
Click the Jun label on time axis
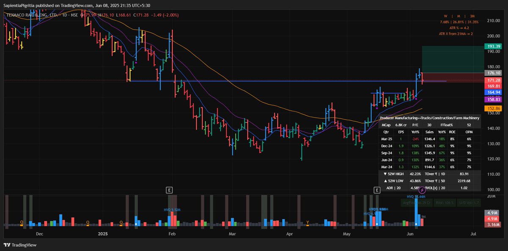(x=410, y=234)
